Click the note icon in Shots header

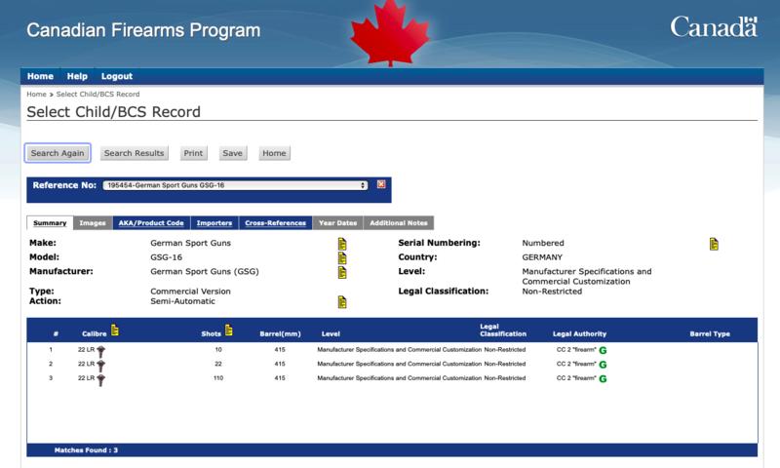(x=229, y=331)
